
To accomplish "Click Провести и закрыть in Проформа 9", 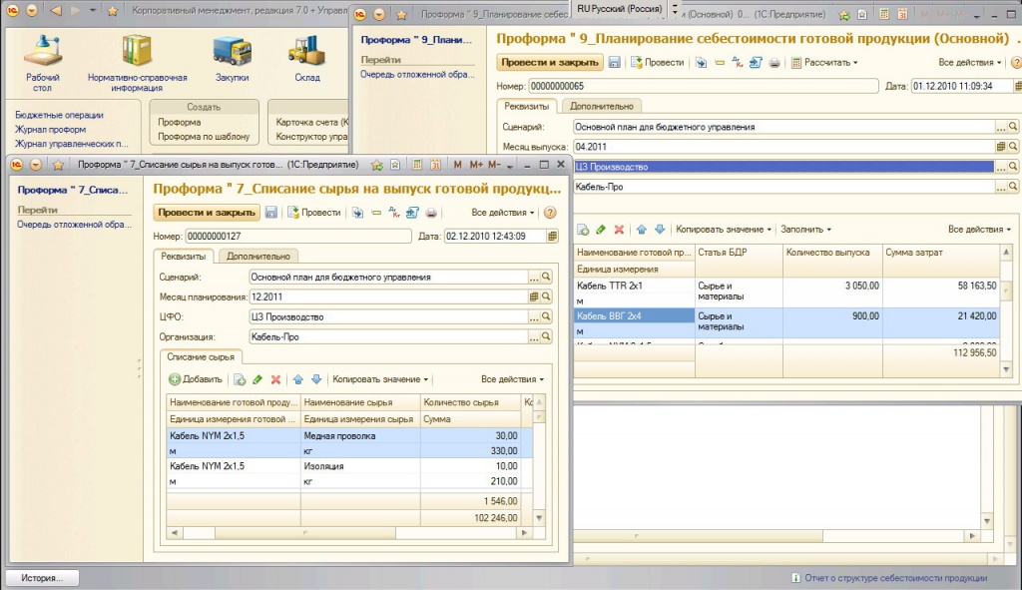I will [550, 63].
